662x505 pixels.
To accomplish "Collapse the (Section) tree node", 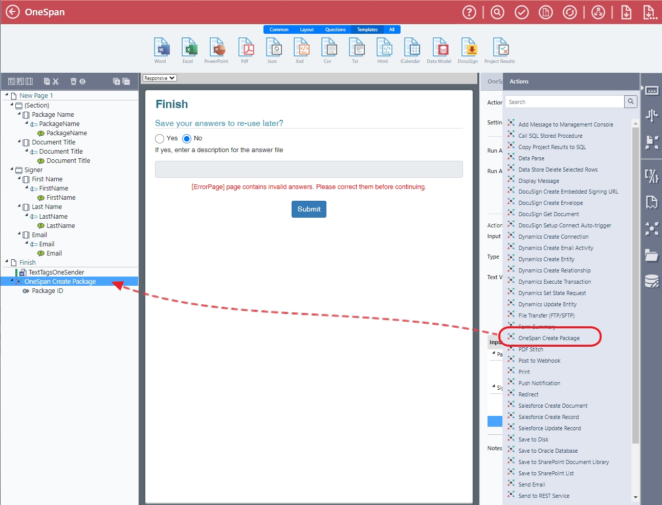I will tap(12, 104).
